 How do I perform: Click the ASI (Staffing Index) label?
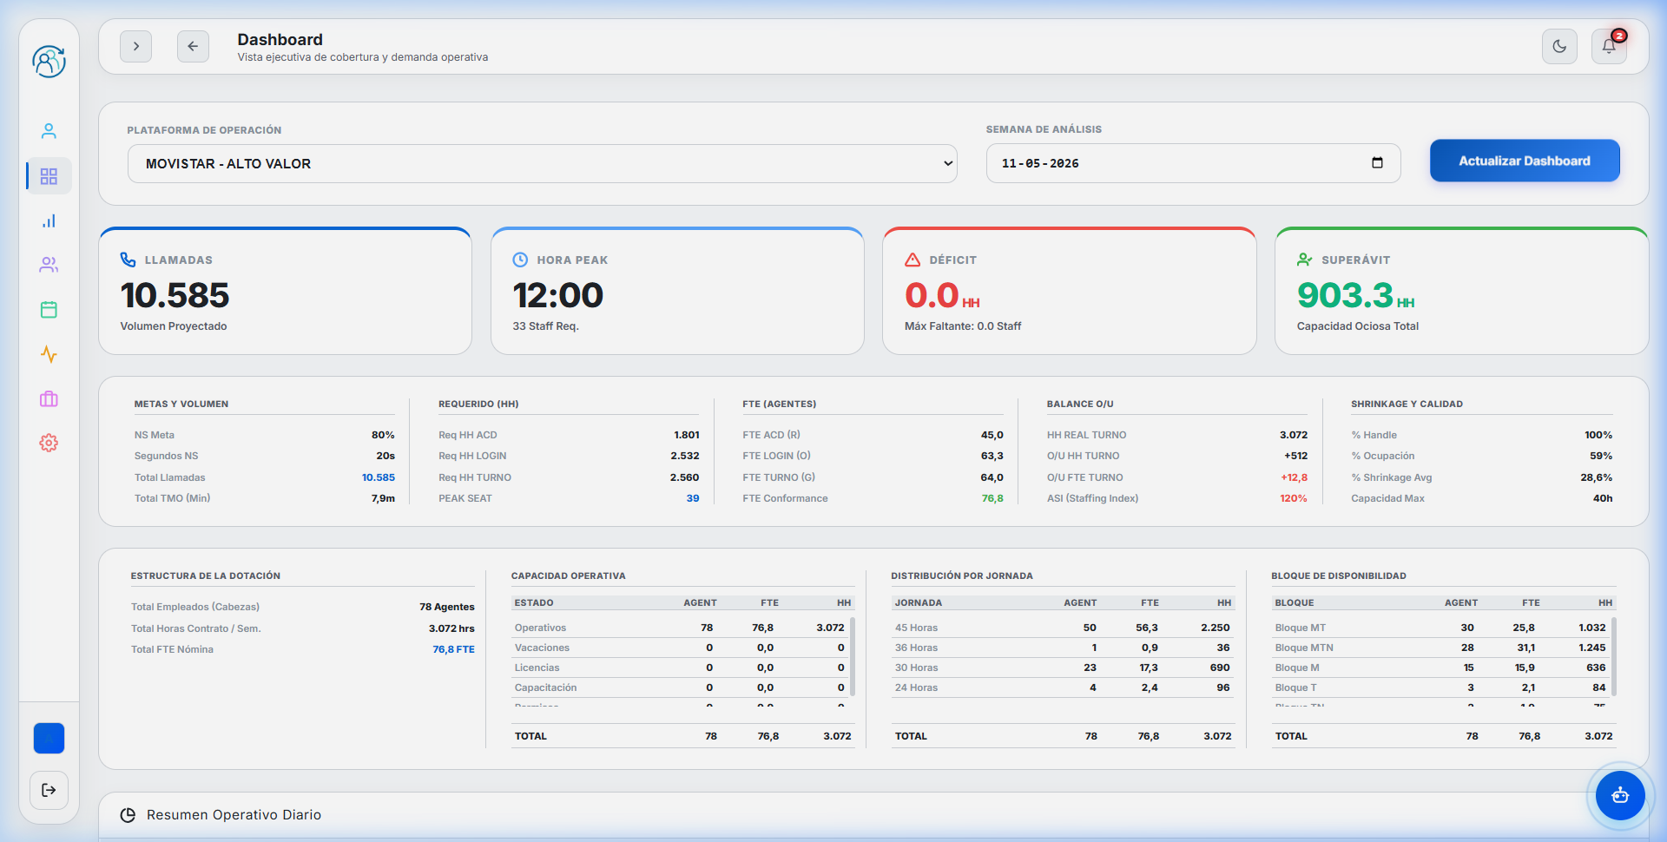[x=1092, y=498]
